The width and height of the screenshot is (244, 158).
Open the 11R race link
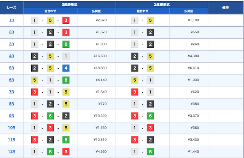pos(11,140)
